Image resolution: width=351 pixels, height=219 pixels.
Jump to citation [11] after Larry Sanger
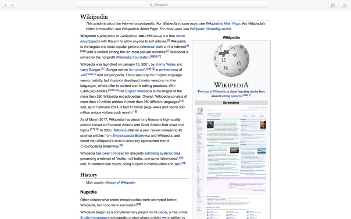(103, 69)
